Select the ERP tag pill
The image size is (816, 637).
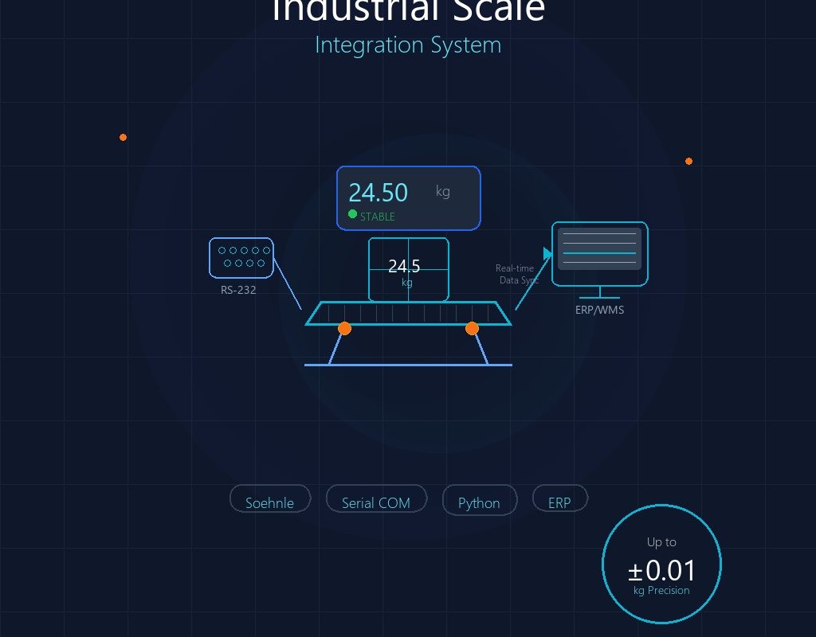(x=559, y=502)
